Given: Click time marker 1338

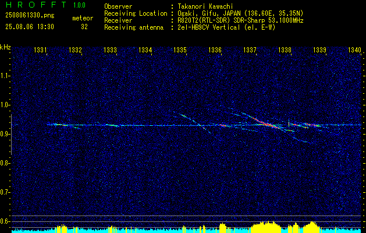Looking at the screenshot, I should point(285,50).
